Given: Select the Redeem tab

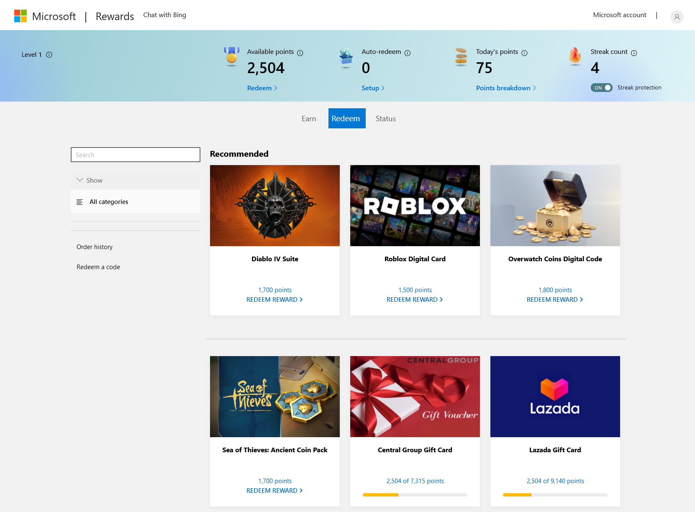Looking at the screenshot, I should [x=347, y=118].
